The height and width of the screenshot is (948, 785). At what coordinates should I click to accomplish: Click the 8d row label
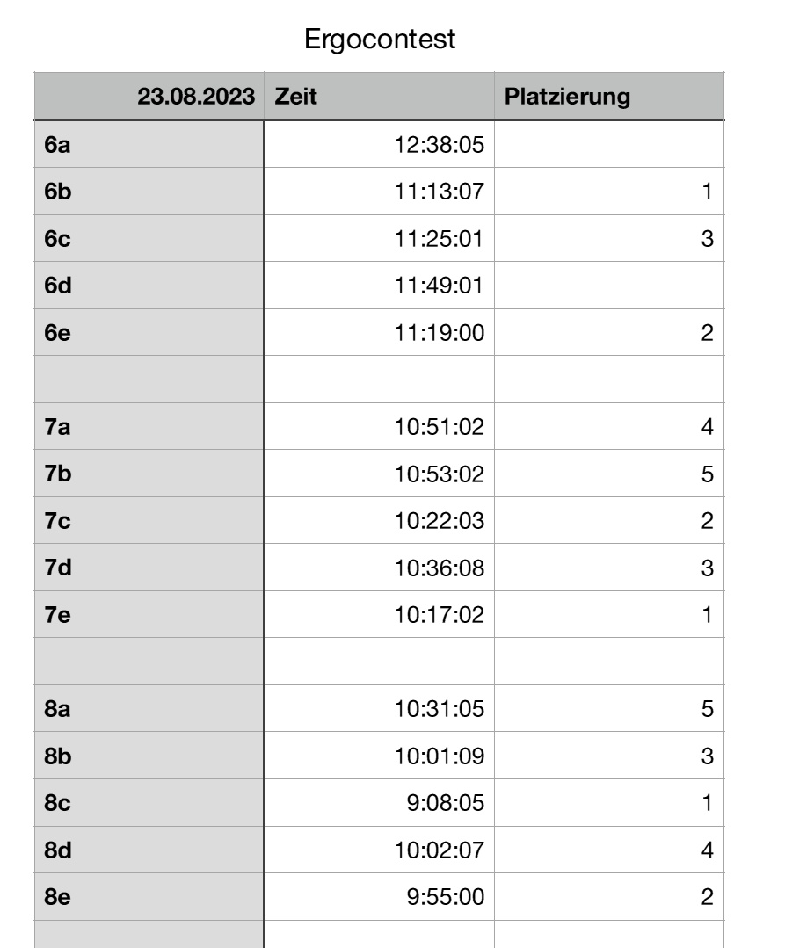click(58, 850)
